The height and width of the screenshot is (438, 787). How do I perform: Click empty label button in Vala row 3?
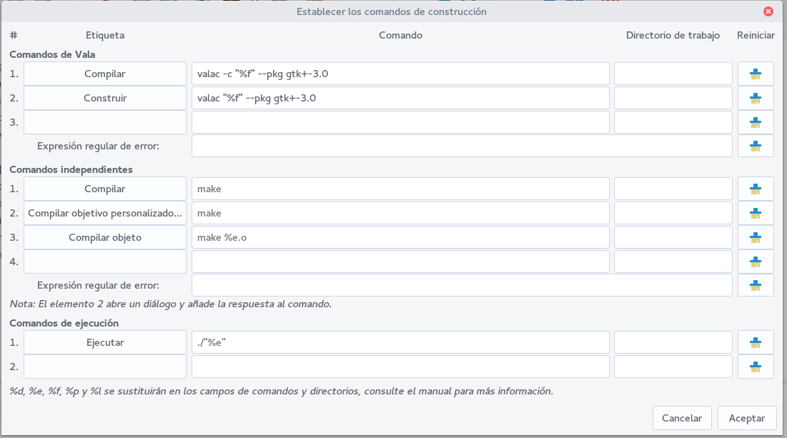click(105, 122)
